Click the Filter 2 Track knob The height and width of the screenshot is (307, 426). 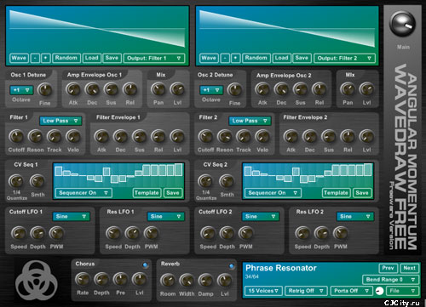244,137
